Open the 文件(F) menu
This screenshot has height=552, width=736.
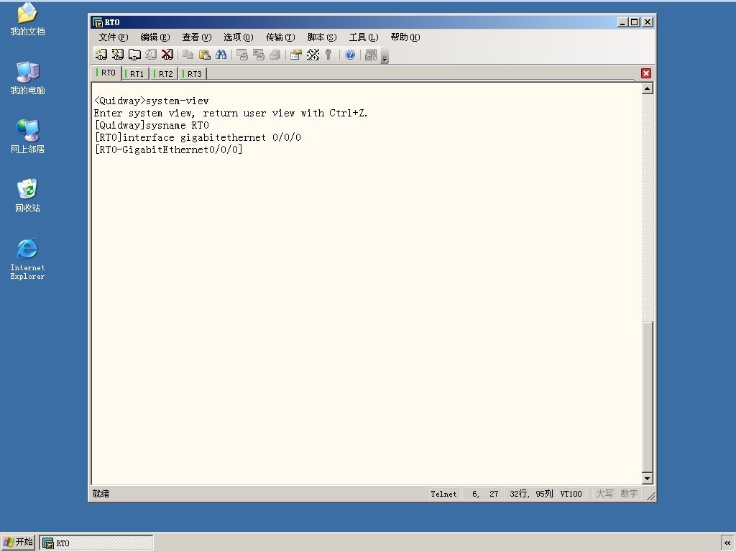[x=113, y=37]
